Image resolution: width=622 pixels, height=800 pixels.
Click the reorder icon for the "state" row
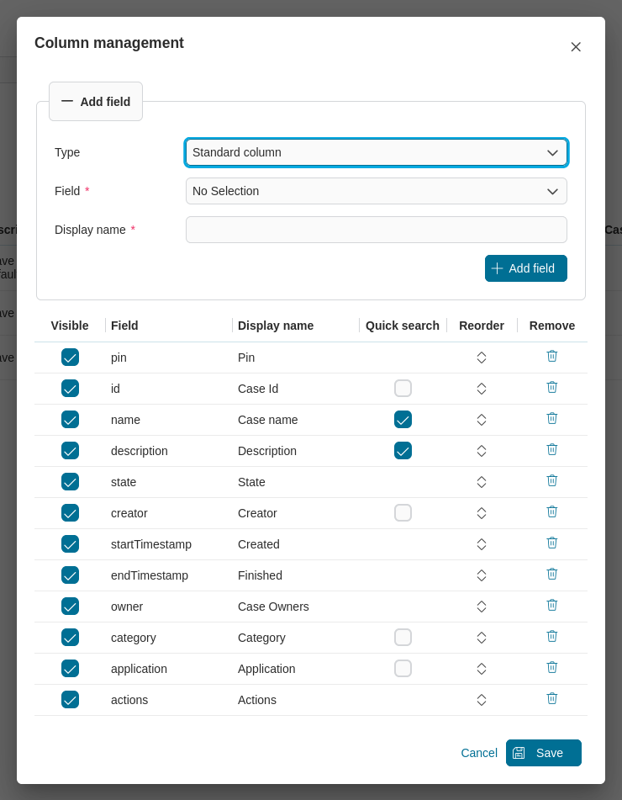pyautogui.click(x=481, y=480)
